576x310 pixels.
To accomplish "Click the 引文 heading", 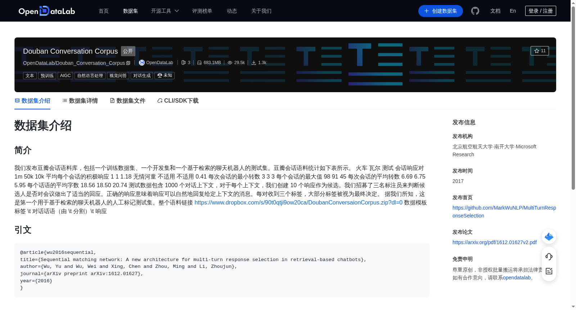I will coord(23,230).
